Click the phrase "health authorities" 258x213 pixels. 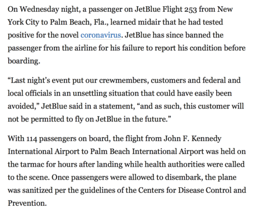coord(174,164)
